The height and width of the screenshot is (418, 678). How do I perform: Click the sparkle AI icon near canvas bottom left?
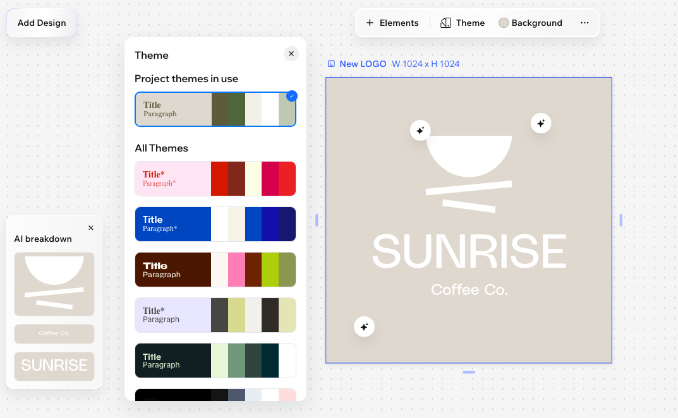click(x=365, y=326)
